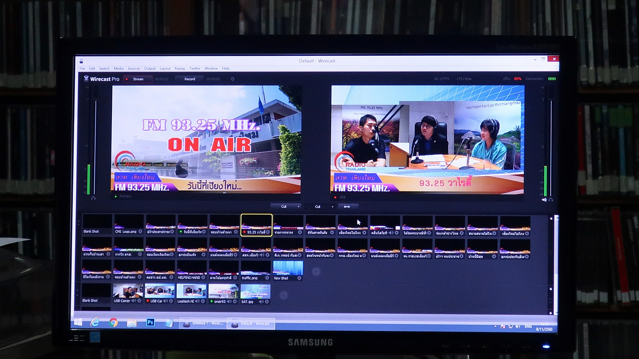This screenshot has height=359, width=639.
Task: Open the Sources menu
Action: pyautogui.click(x=133, y=69)
